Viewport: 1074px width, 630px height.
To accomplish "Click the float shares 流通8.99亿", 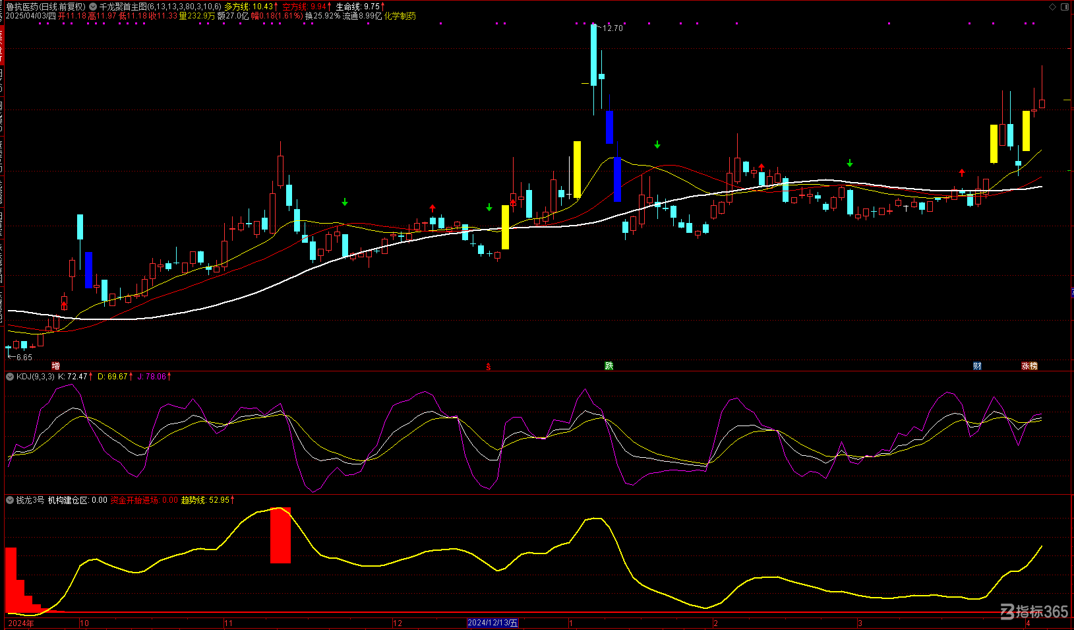I will tap(362, 16).
